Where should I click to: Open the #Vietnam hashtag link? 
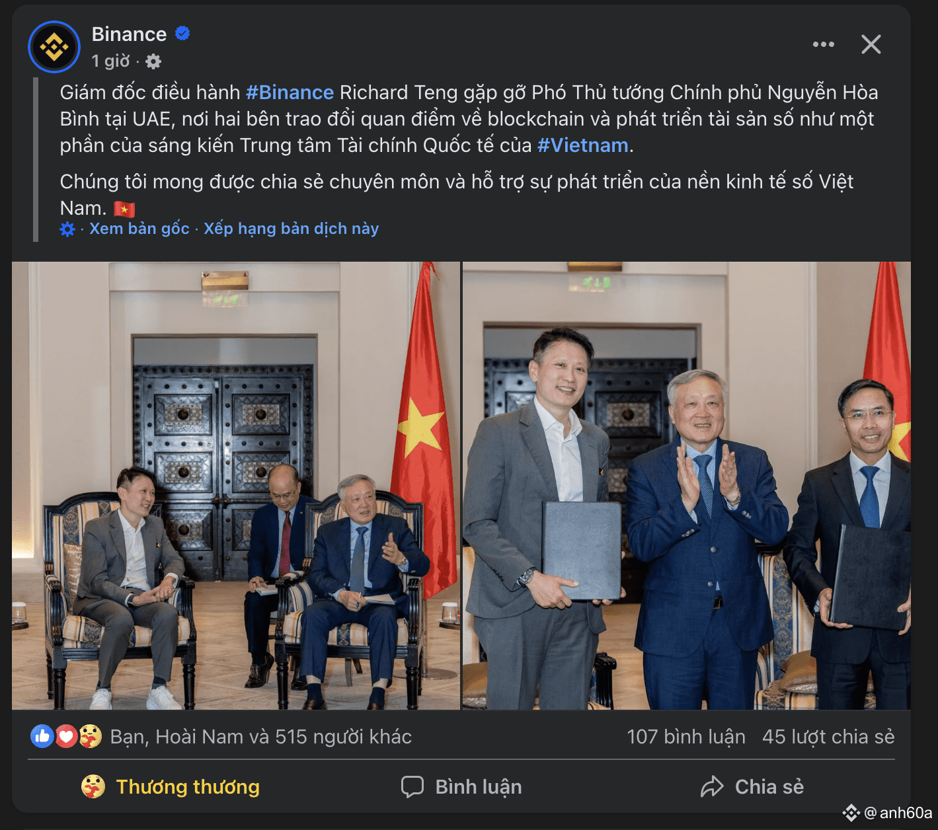tap(582, 145)
